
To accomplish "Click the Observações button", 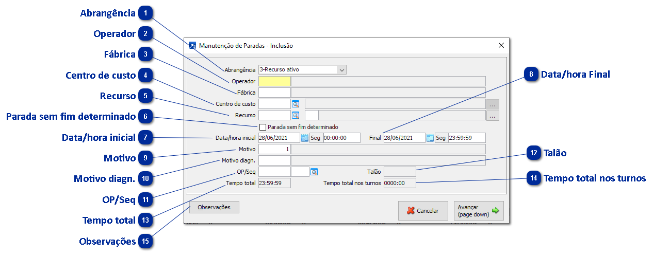I will coord(214,207).
